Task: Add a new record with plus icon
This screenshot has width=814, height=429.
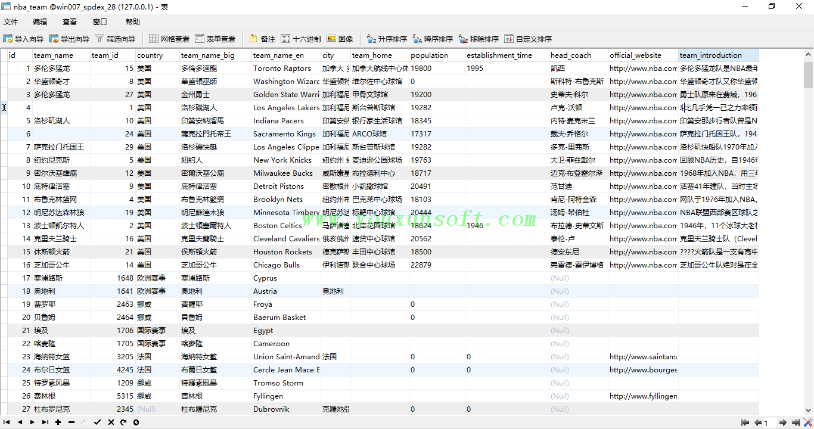Action: tap(58, 422)
